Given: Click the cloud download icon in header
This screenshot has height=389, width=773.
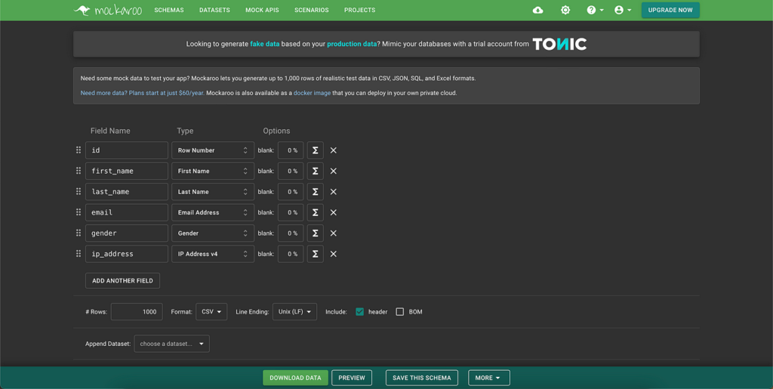Looking at the screenshot, I should point(537,11).
